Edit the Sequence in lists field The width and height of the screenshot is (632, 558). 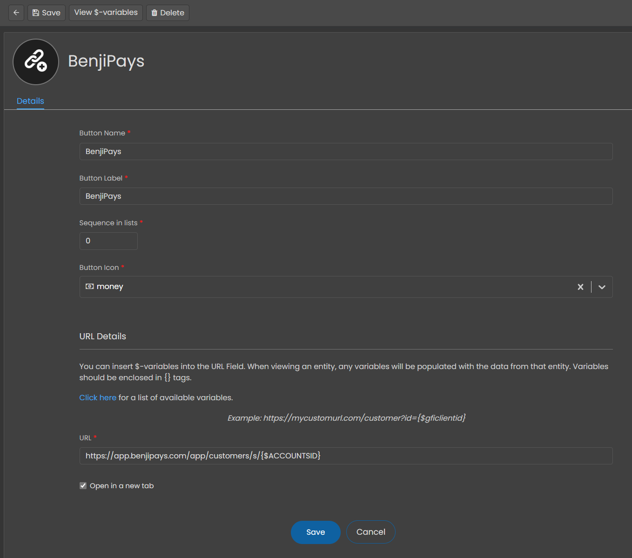pyautogui.click(x=108, y=241)
